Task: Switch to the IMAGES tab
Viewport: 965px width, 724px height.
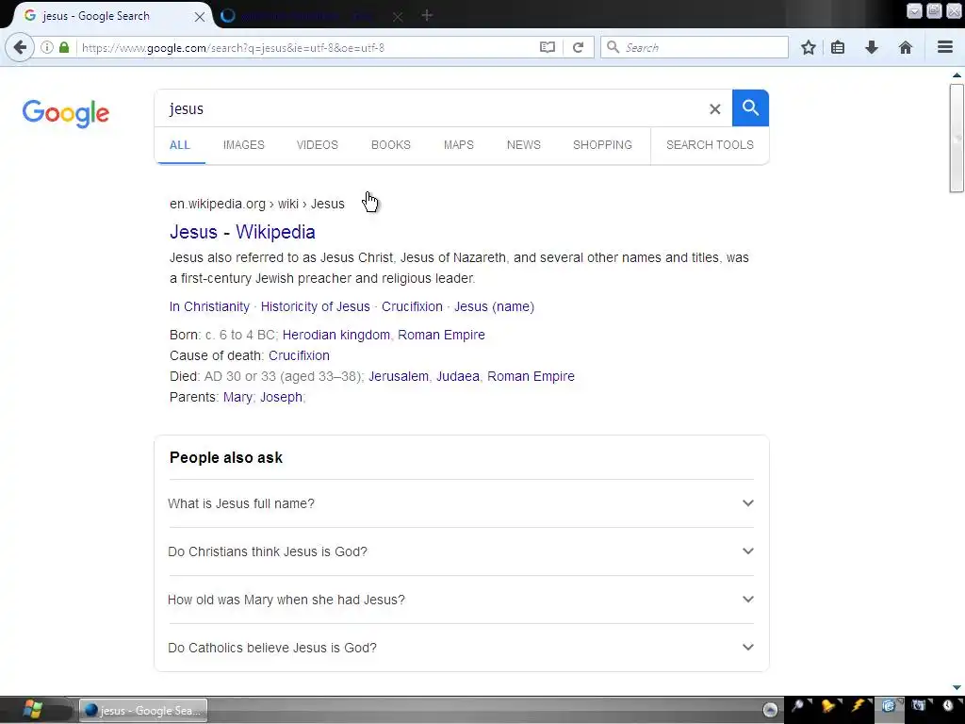Action: (x=244, y=144)
